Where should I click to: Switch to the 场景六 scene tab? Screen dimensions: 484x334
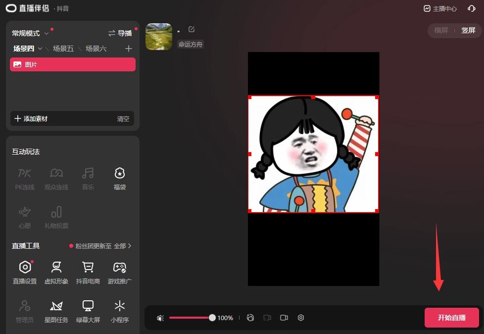tap(96, 49)
